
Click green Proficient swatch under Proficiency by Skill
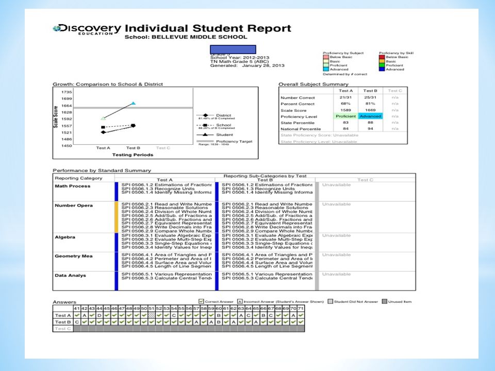382,65
